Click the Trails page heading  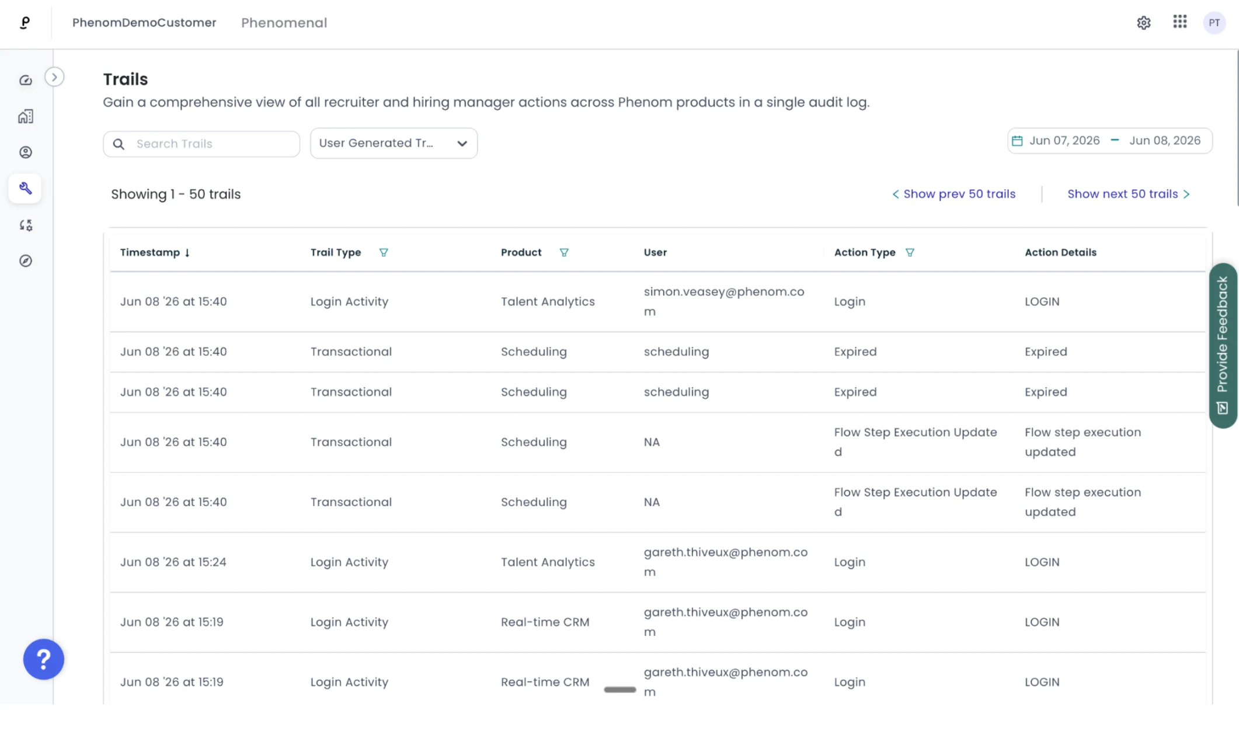click(126, 79)
